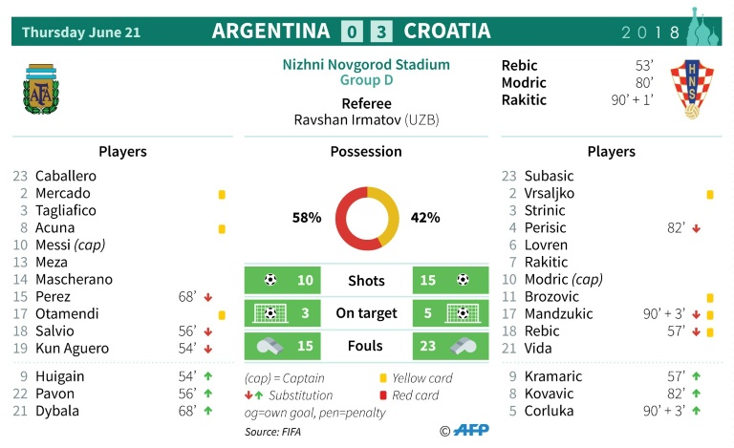734x448 pixels.
Task: Click the green up arrow beside Huigain 54'
Action: click(x=208, y=376)
